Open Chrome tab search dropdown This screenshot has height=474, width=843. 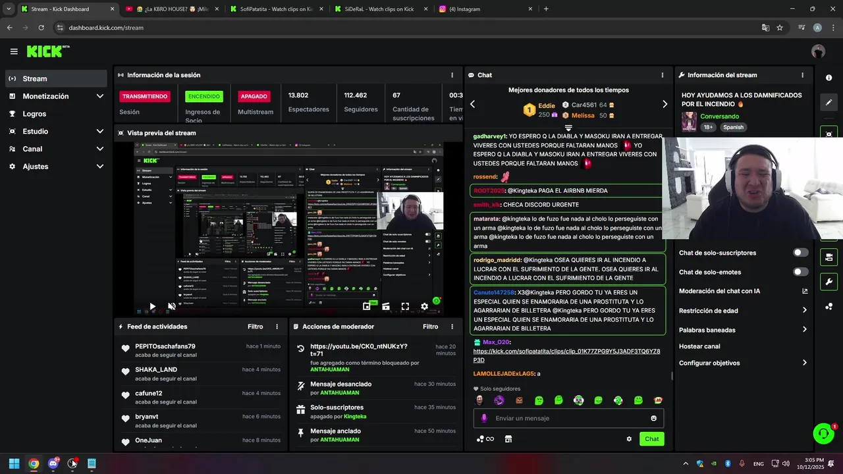(x=9, y=9)
